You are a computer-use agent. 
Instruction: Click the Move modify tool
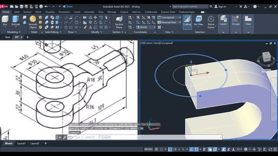[x=96, y=17]
